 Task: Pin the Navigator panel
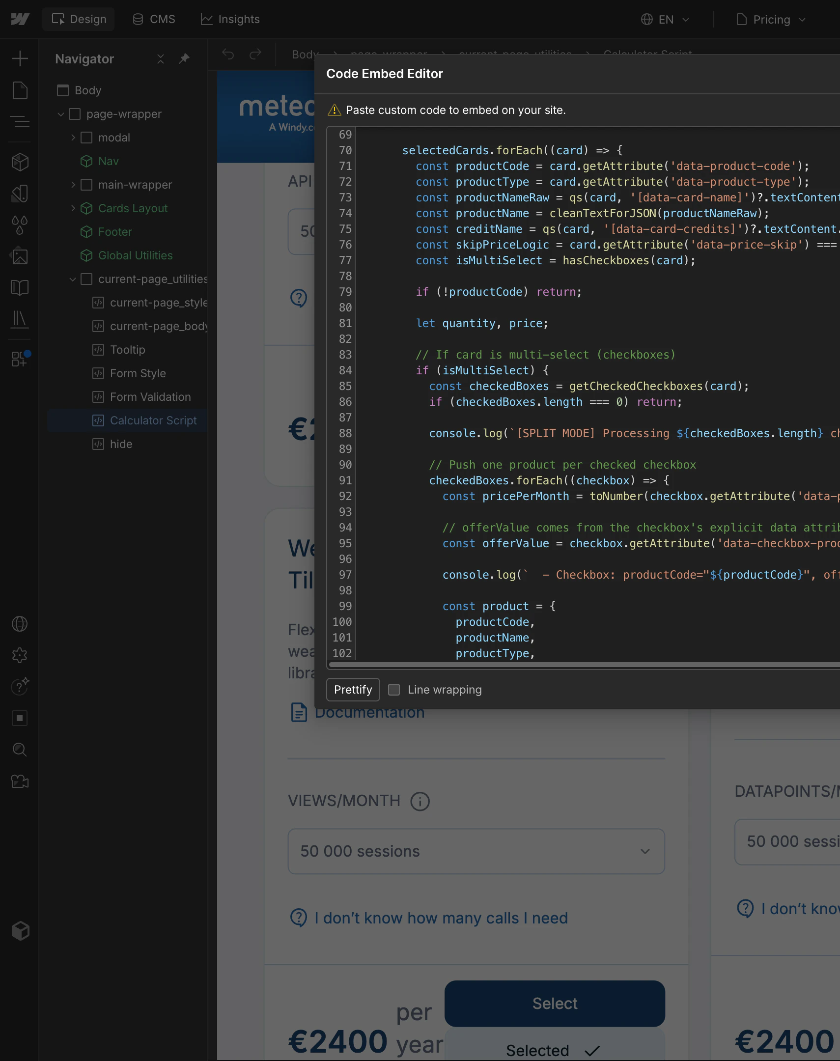coord(184,59)
